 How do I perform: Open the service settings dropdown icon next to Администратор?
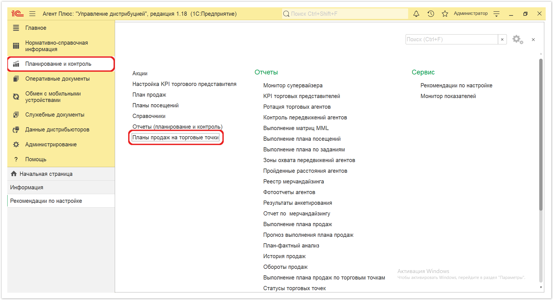pyautogui.click(x=496, y=14)
